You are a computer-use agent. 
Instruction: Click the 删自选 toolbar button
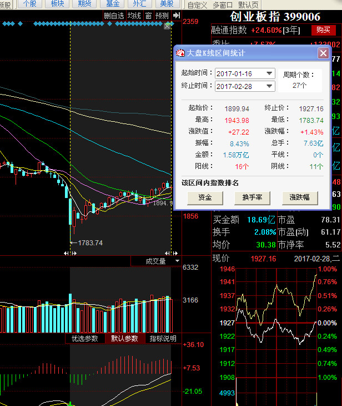[114, 16]
